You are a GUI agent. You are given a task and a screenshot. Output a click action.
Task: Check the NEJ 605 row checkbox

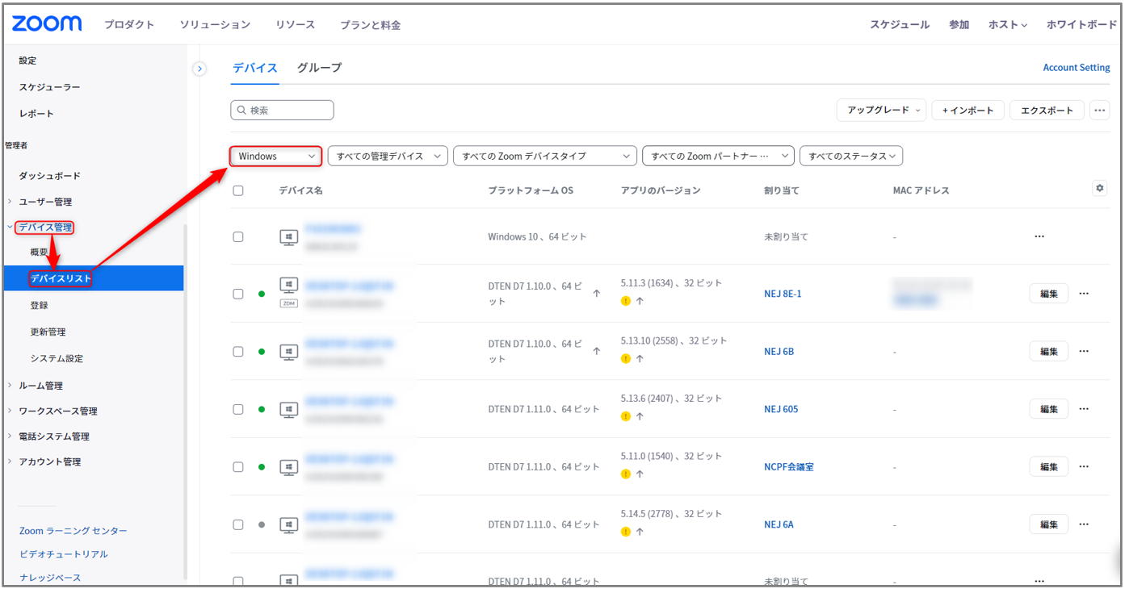pos(238,409)
